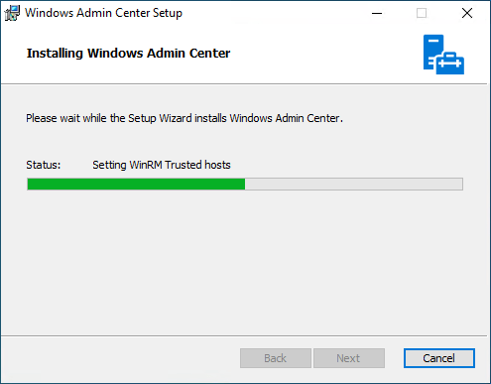Click the disabled maximize button

click(422, 13)
